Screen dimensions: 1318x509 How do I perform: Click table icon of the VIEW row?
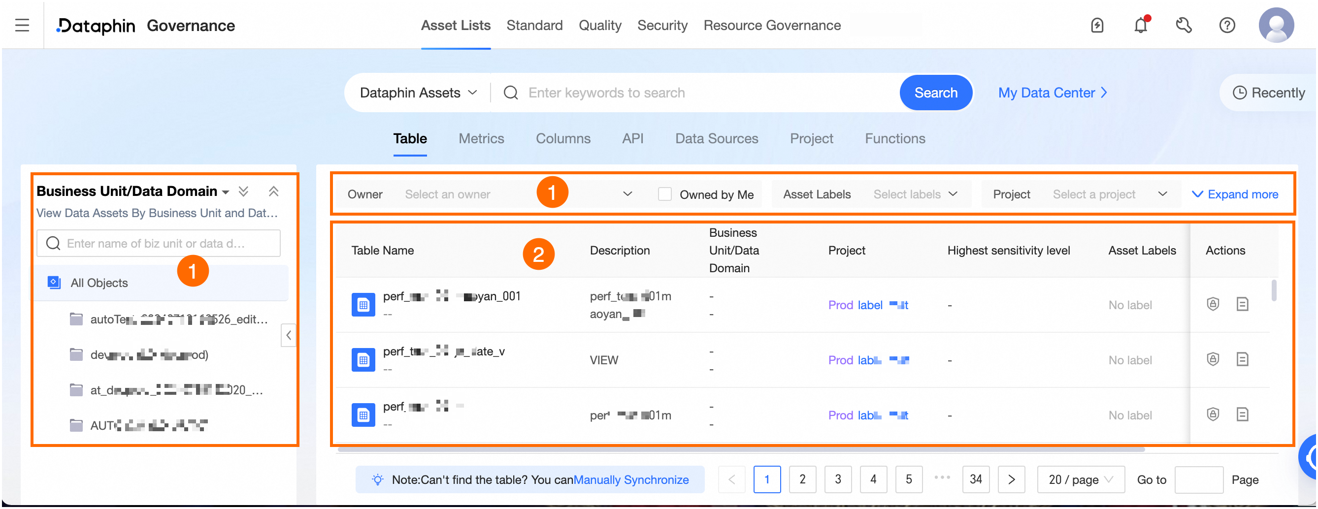point(363,360)
